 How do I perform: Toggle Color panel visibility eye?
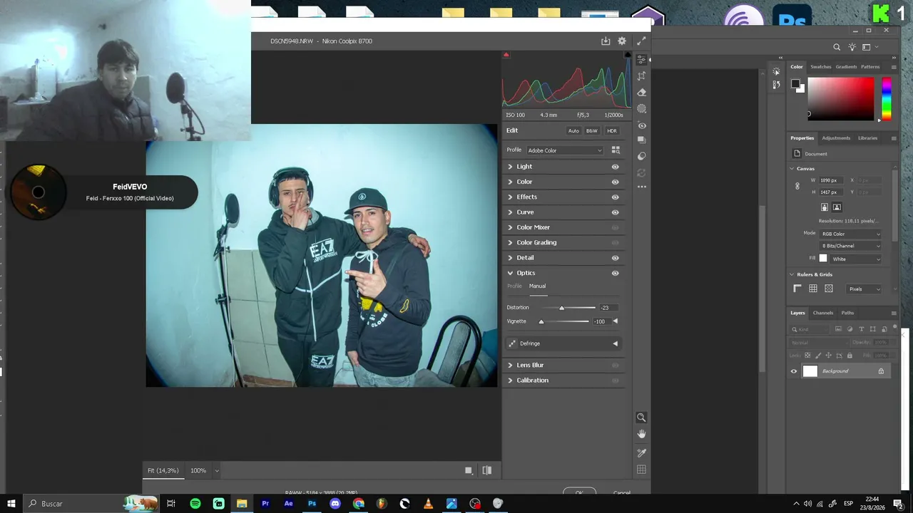point(615,182)
